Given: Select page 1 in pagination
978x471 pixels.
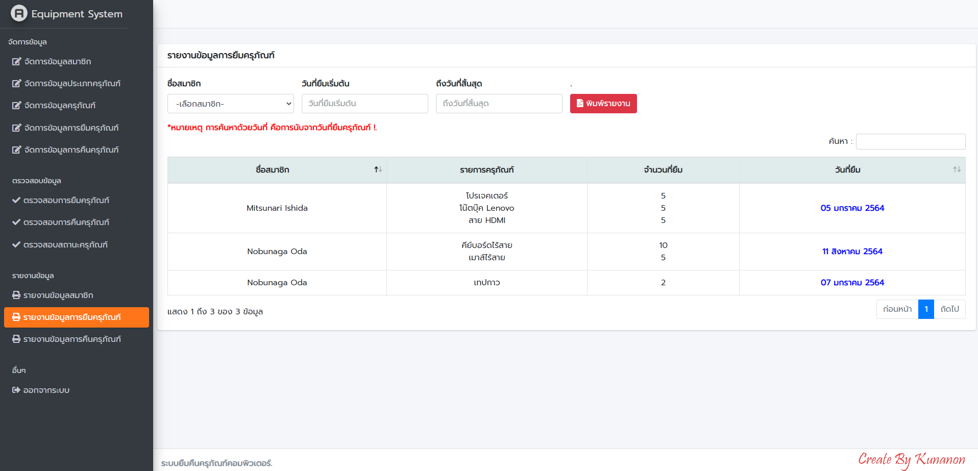Looking at the screenshot, I should 926,309.
